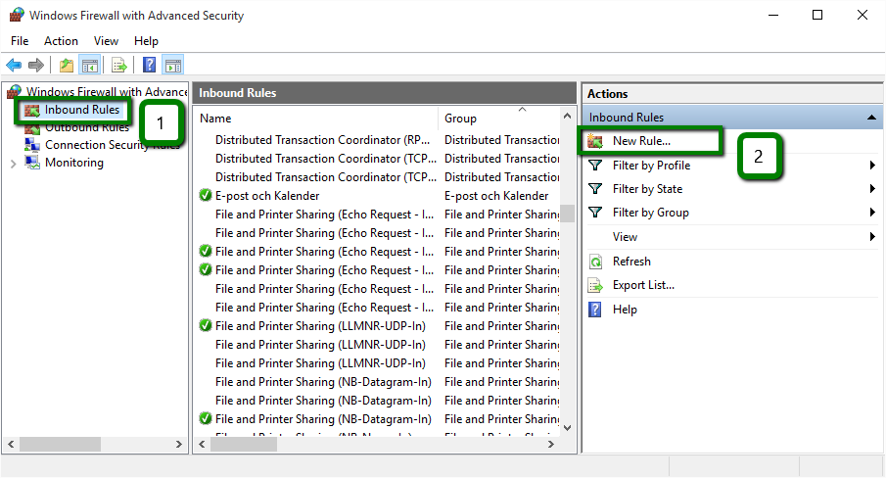The image size is (886, 478).
Task: Select the E-post och Kalender rule
Action: [x=267, y=196]
